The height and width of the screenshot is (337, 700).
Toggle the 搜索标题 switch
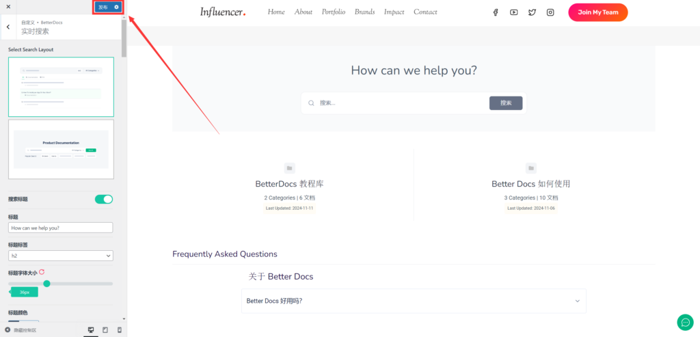[104, 199]
